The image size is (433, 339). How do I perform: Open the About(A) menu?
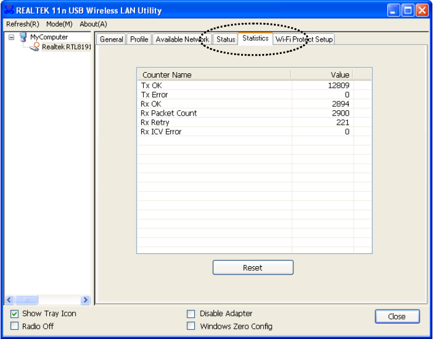click(x=93, y=24)
